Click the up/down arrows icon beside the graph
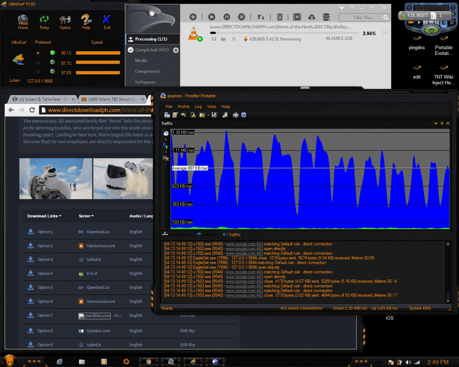Screen dimensions: 459x367 [166, 146]
